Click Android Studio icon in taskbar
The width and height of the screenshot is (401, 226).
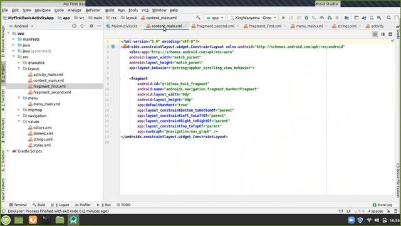pyautogui.click(x=73, y=220)
